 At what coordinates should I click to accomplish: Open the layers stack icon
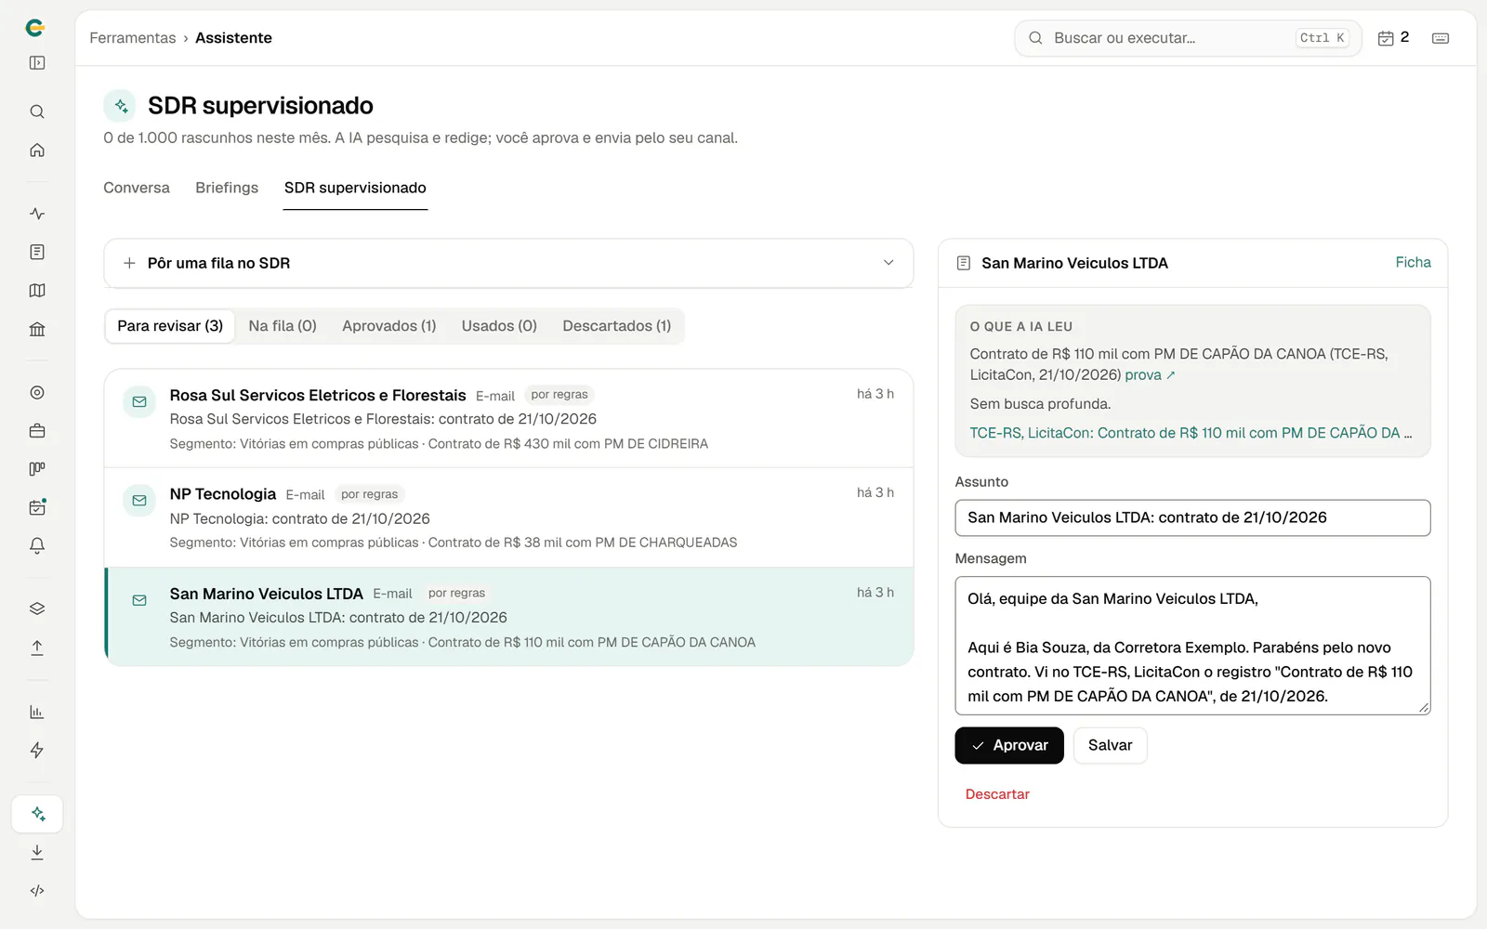pos(37,609)
